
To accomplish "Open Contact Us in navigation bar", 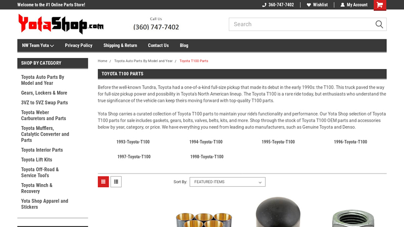I will point(158,45).
